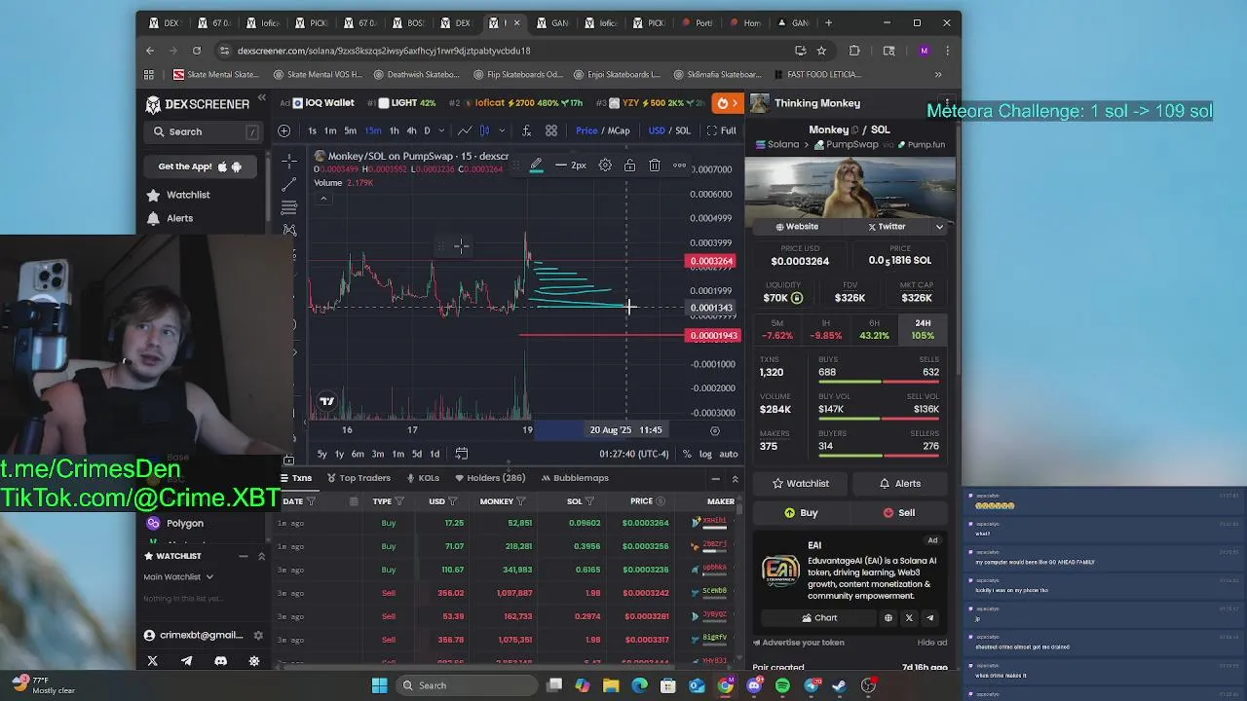The image size is (1247, 701).
Task: Filter transactions by SOL funnel icon
Action: [589, 501]
